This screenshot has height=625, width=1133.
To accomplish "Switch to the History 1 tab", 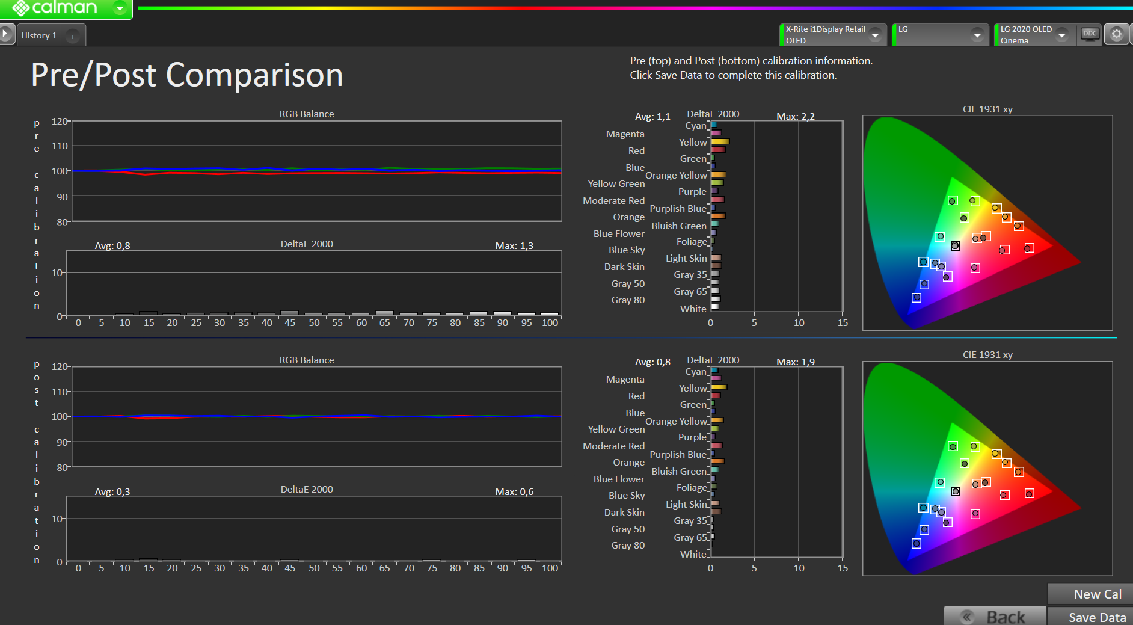I will (x=39, y=35).
